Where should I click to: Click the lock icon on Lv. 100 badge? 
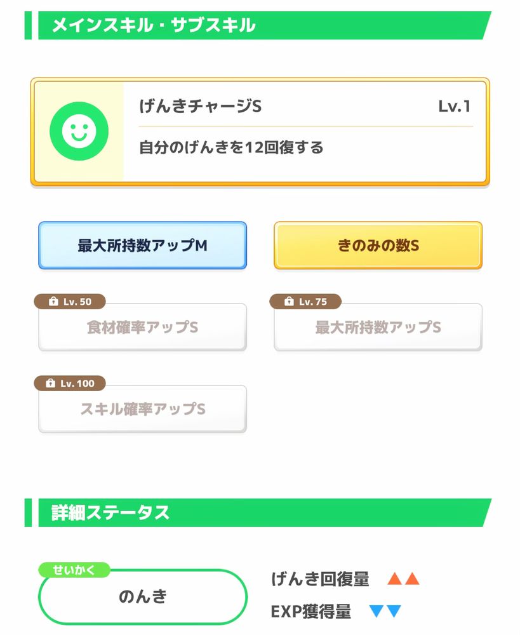50,383
